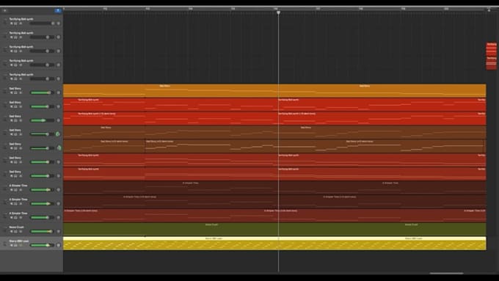Select the first orange Sad Story region

click(170, 91)
